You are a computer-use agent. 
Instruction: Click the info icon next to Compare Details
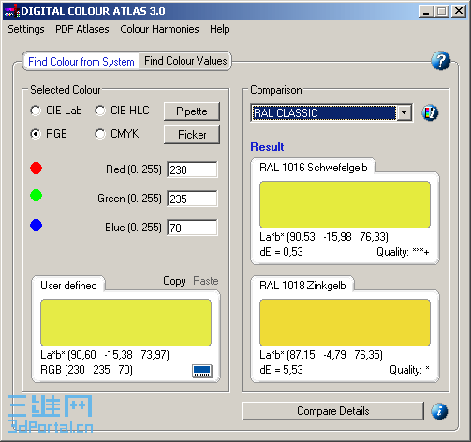click(439, 411)
